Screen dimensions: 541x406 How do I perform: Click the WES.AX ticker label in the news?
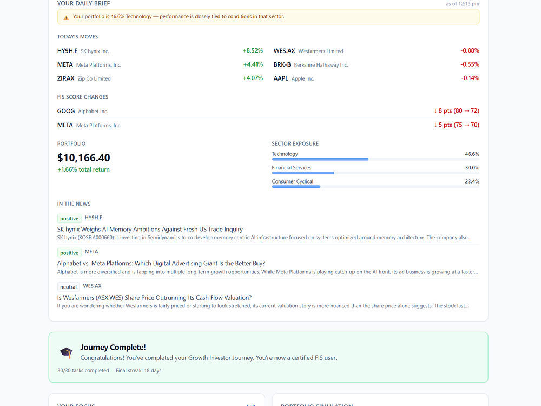(x=92, y=286)
